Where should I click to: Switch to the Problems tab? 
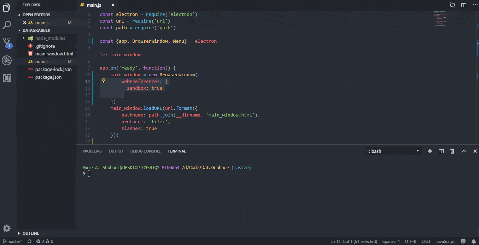92,151
